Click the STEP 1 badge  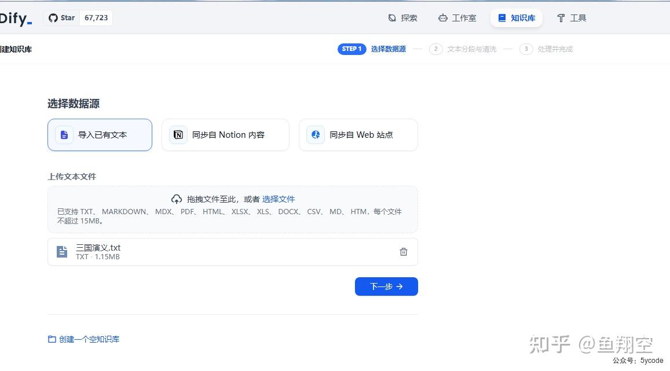pyautogui.click(x=352, y=49)
